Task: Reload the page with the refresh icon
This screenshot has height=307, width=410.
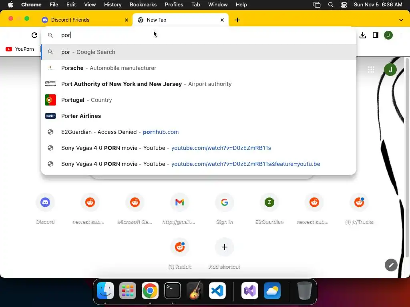Action: coord(34,35)
